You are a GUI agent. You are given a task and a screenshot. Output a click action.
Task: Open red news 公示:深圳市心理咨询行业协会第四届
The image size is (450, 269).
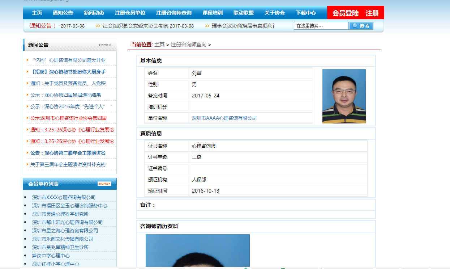click(68, 118)
